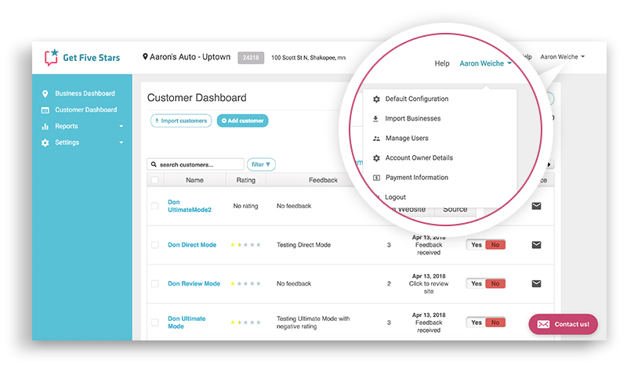
Task: Set Don Review Mode toggle to No
Action: 495,283
